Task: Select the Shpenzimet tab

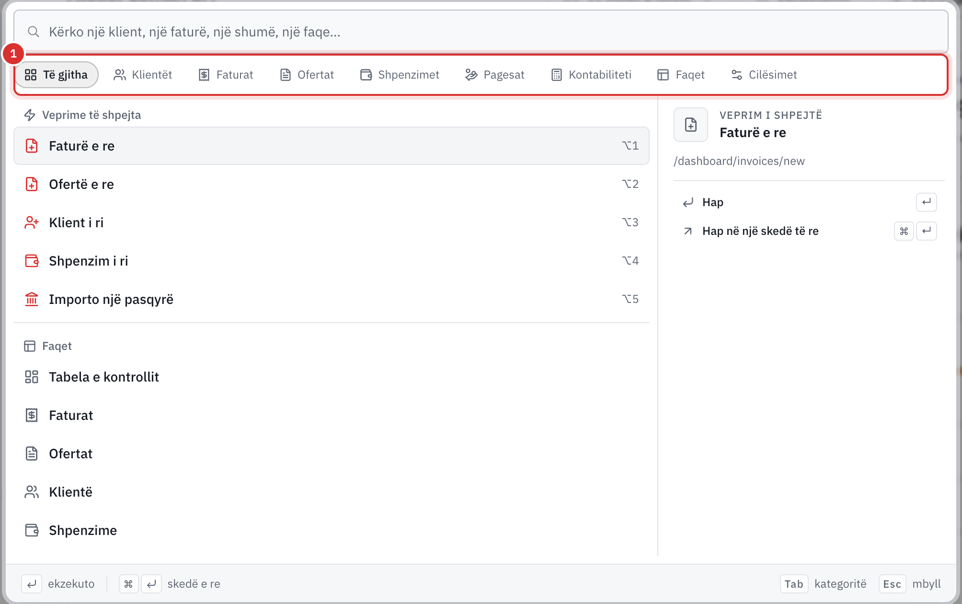Action: (x=400, y=75)
